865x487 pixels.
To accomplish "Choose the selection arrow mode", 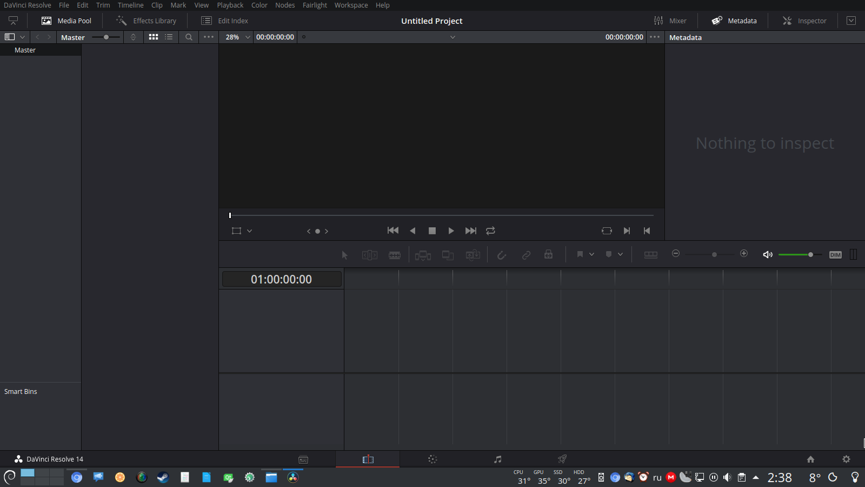I will (344, 254).
